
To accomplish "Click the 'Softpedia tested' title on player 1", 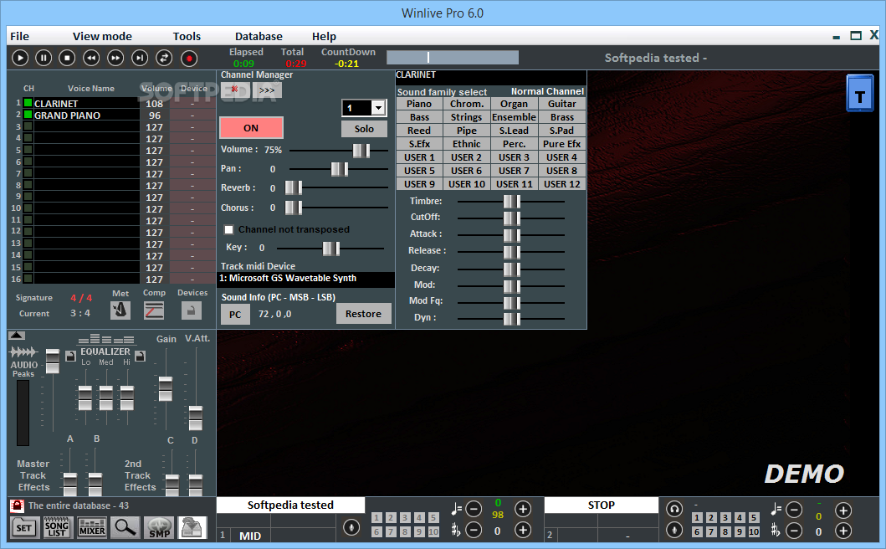I will (290, 505).
